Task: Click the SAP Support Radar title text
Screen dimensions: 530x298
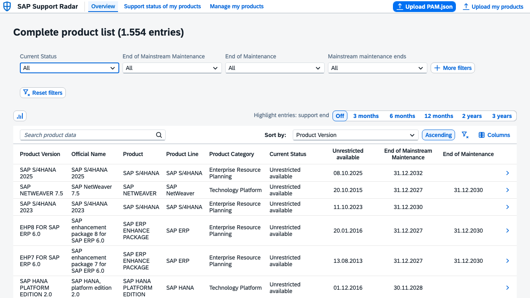Action: (x=48, y=7)
